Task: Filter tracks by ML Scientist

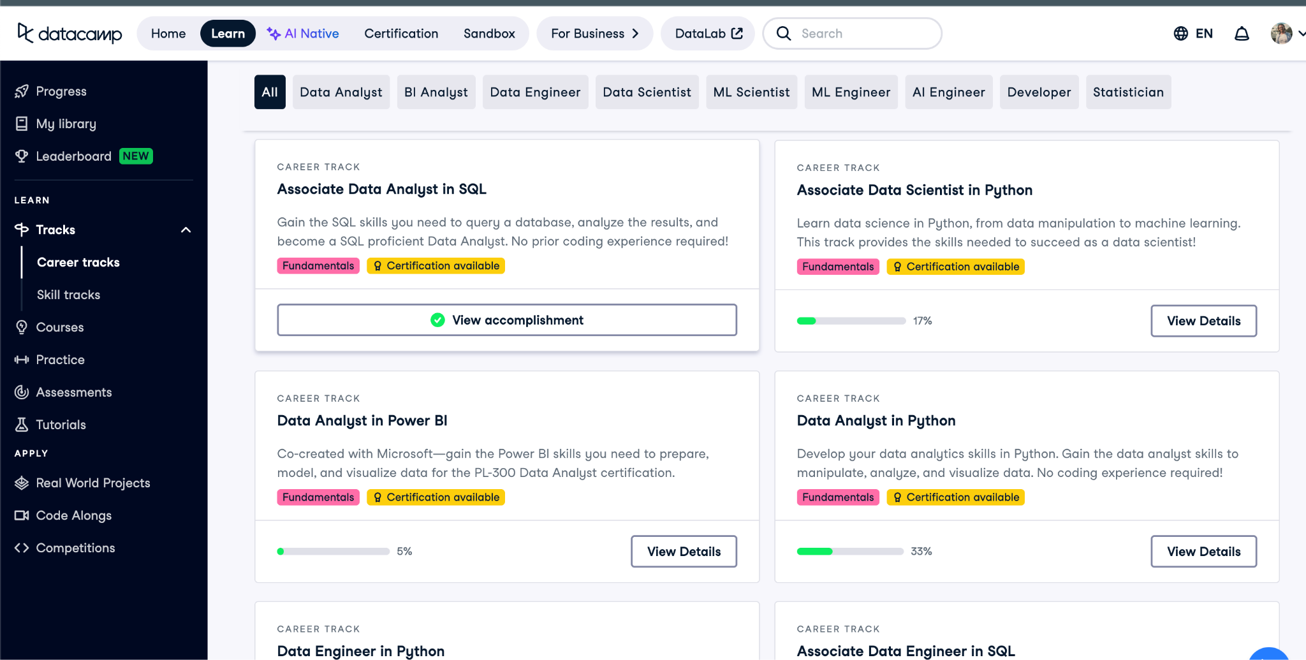Action: [751, 92]
